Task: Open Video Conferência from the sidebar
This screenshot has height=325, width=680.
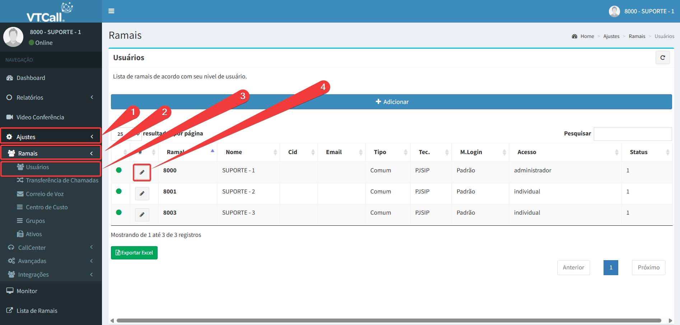Action: point(40,117)
